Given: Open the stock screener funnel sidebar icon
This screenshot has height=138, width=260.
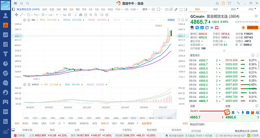Looking at the screenshot, I should pyautogui.click(x=6, y=54).
